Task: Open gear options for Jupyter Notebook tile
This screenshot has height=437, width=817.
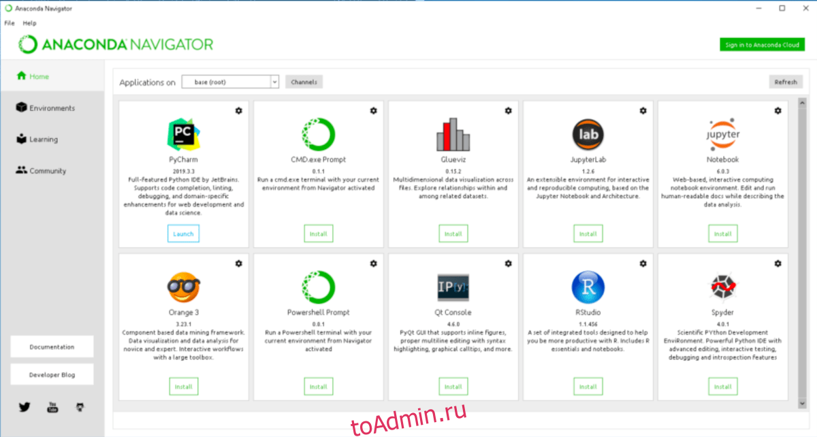Action: coord(778,110)
